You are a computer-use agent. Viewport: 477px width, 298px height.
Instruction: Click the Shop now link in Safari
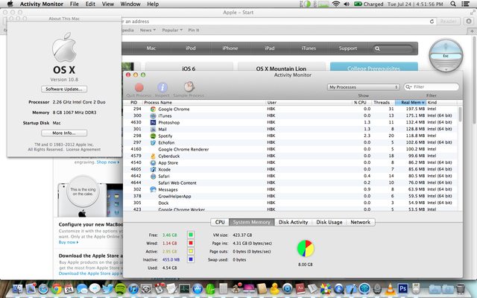[x=108, y=162]
